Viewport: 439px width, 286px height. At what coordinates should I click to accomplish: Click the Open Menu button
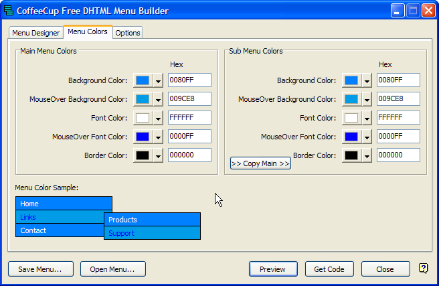[112, 269]
